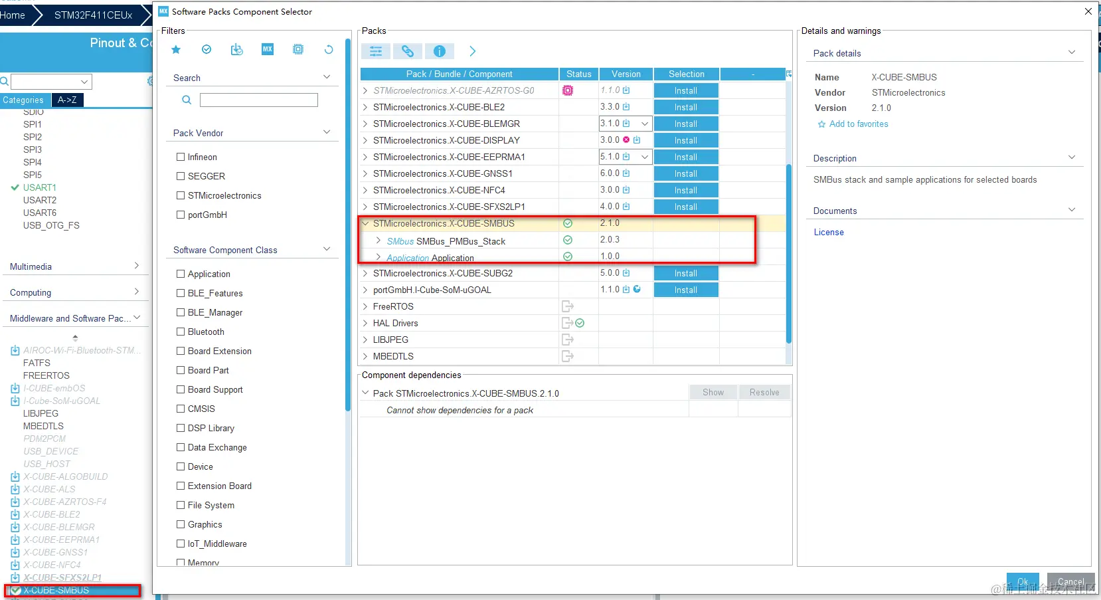Screen dimensions: 1101x600
Task: Click the info toolbar icon in Packs
Action: pyautogui.click(x=440, y=51)
